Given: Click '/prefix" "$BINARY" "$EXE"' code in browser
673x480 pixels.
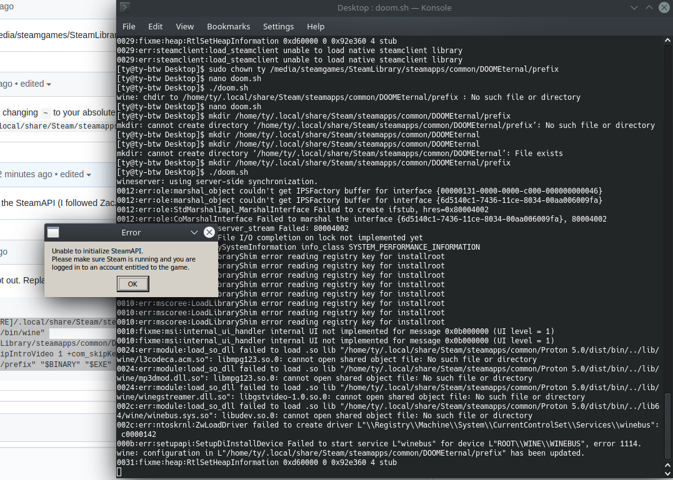Looking at the screenshot, I should pos(56,365).
